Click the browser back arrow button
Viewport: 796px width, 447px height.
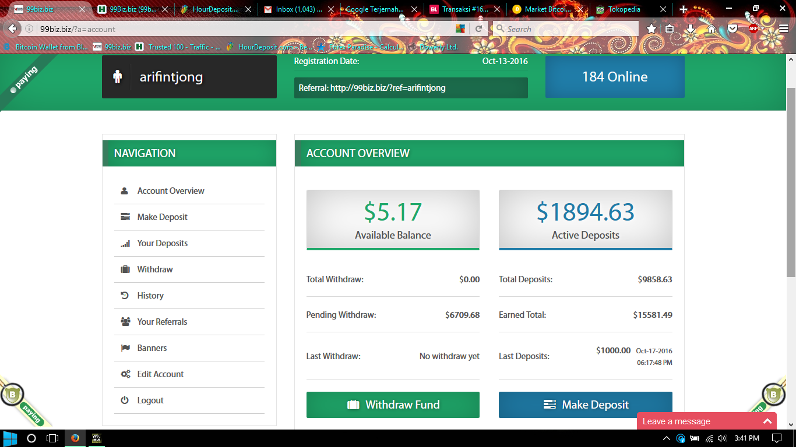coord(13,29)
